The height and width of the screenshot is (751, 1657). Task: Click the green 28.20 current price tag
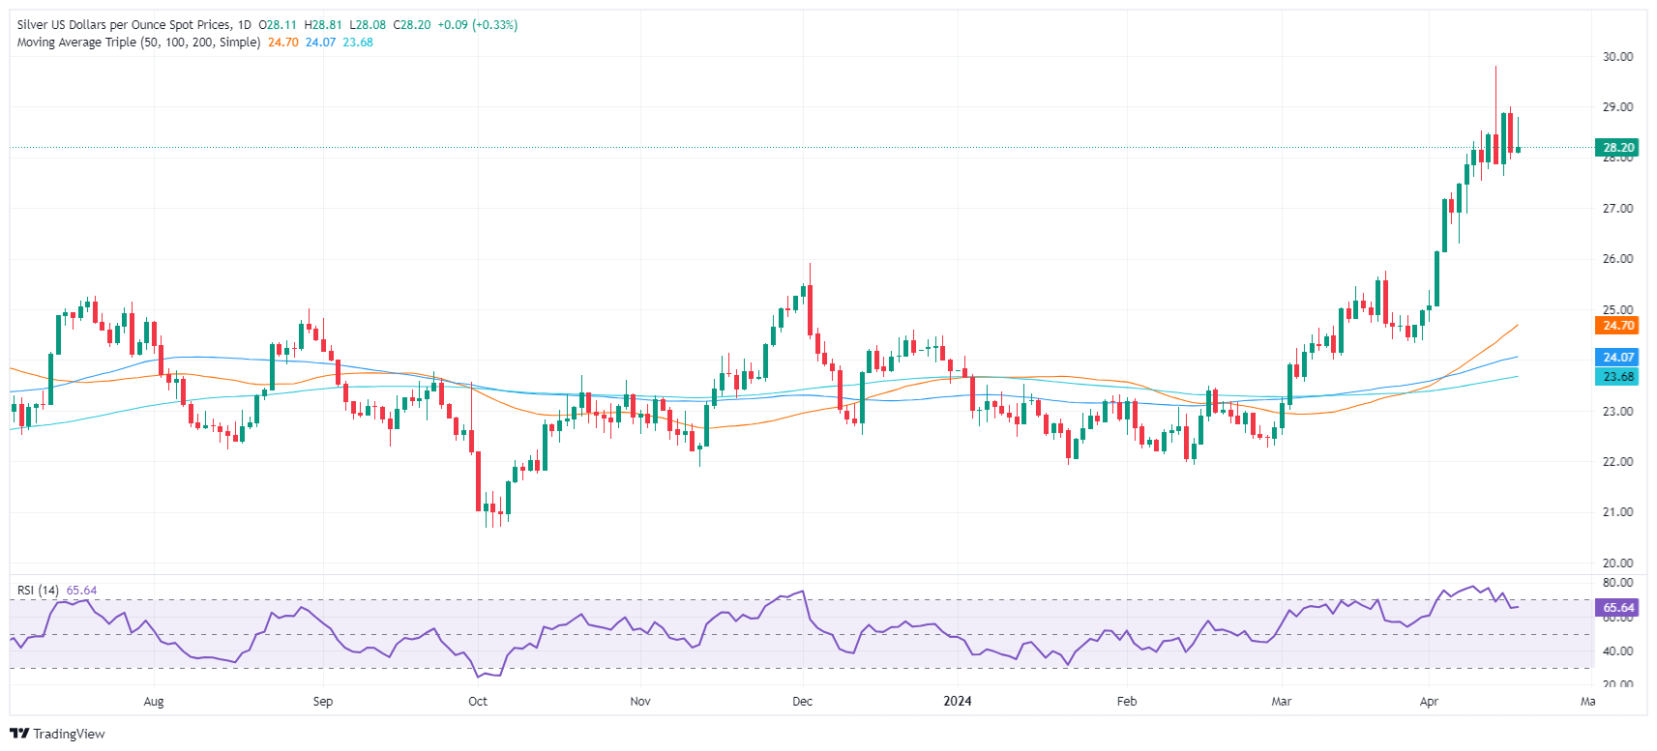click(1617, 148)
